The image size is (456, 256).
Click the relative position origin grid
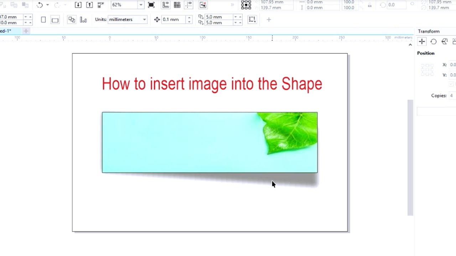point(427,70)
